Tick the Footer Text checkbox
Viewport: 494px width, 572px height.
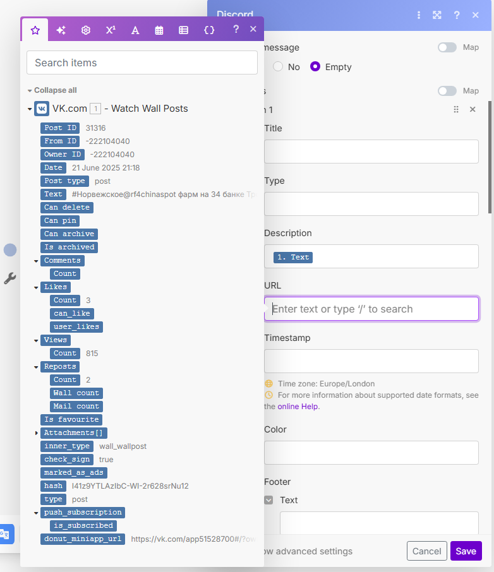pos(269,500)
